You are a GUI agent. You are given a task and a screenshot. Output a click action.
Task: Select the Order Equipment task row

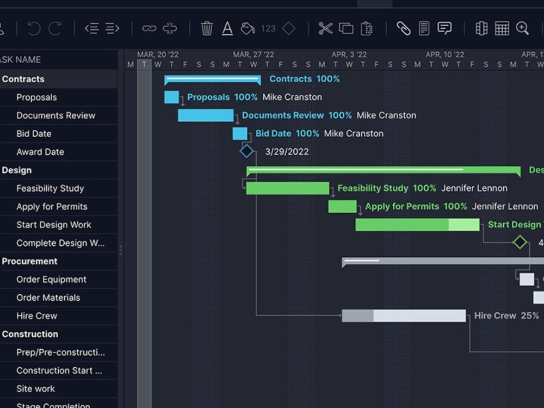(x=58, y=280)
